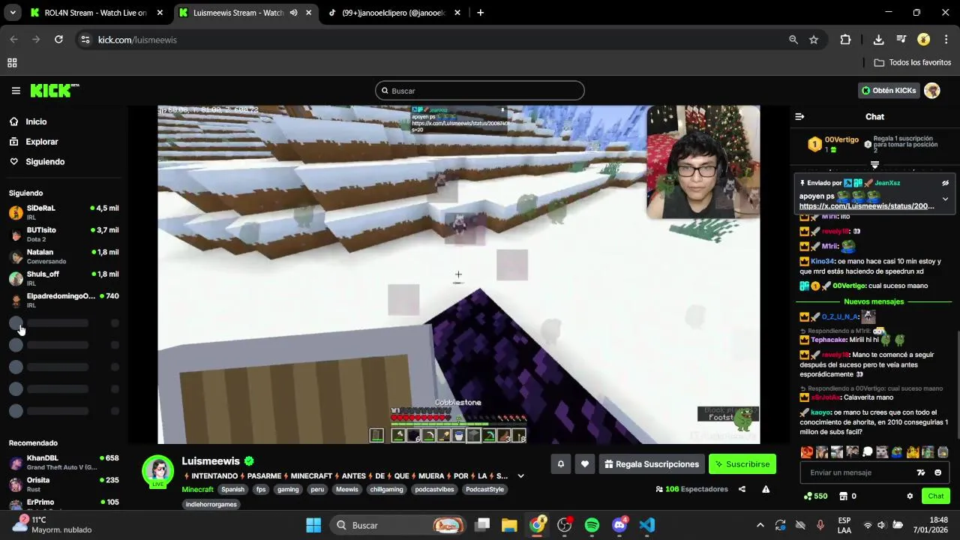Click the report warning icon
The height and width of the screenshot is (540, 960).
(766, 489)
